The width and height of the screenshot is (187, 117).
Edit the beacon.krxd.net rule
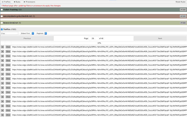(183, 23)
